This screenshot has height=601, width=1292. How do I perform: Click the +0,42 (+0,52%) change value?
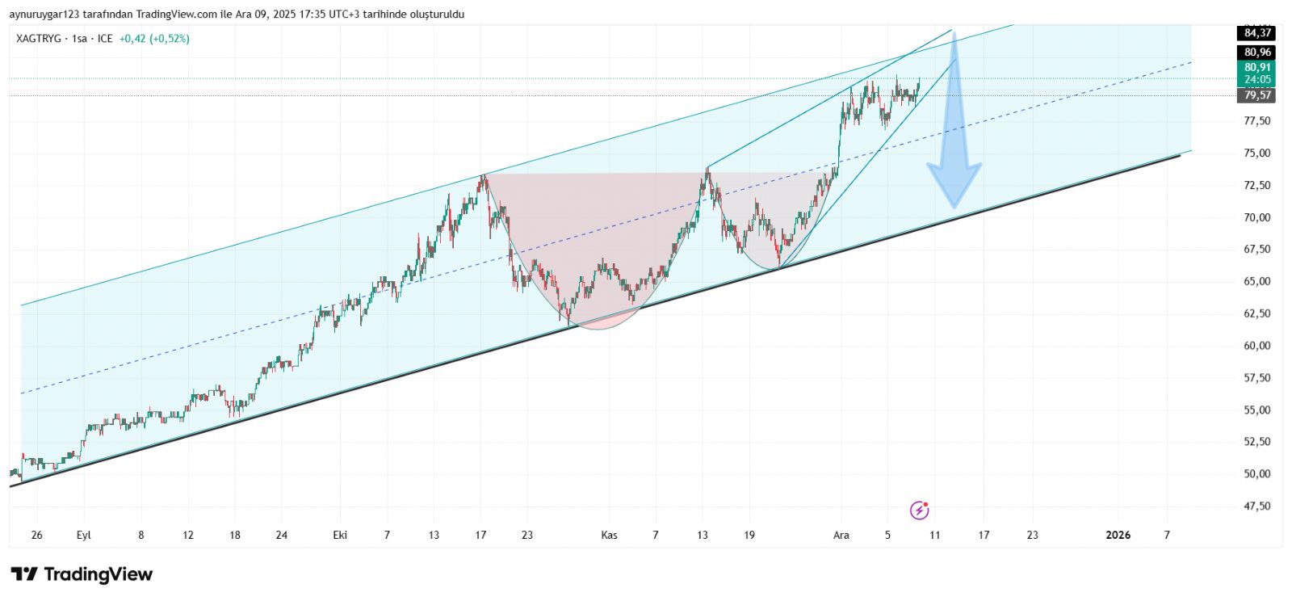pos(154,39)
